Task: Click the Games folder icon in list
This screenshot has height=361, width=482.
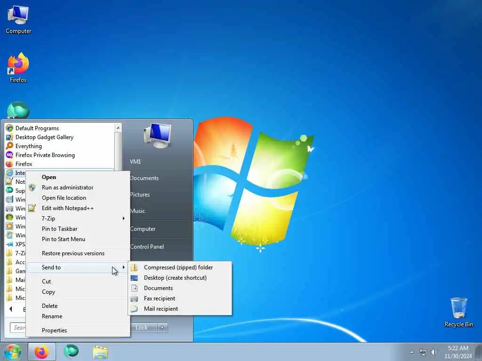Action: coord(9,271)
